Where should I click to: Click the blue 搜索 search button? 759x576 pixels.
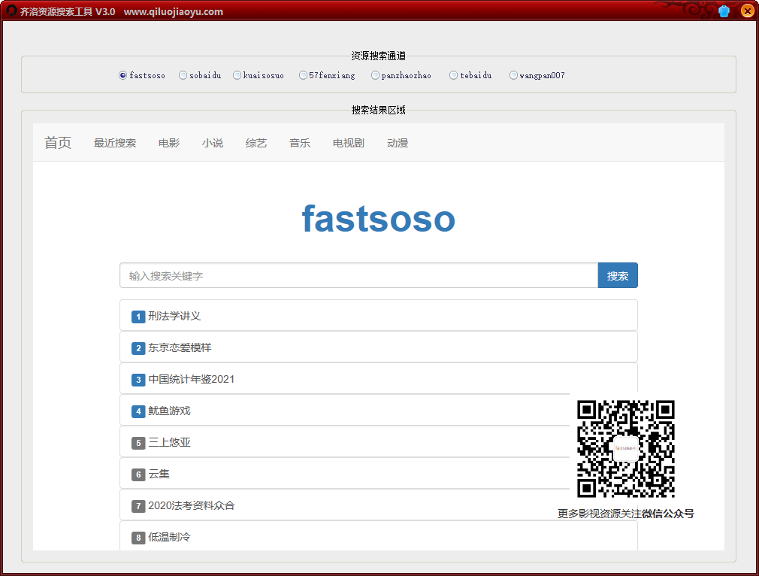618,275
